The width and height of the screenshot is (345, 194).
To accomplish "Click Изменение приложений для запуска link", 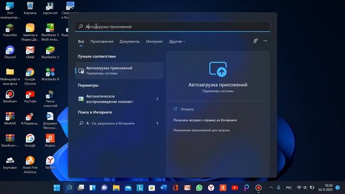I will 201,130.
